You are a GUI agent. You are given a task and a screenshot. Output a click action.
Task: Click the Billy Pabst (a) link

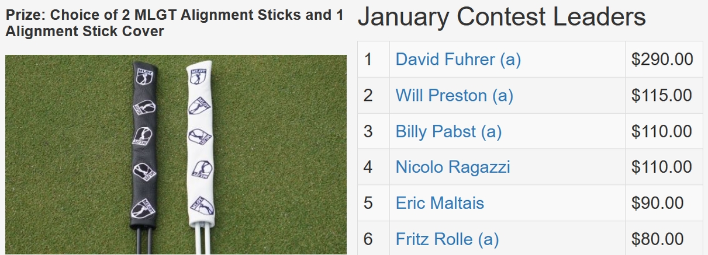(x=448, y=132)
